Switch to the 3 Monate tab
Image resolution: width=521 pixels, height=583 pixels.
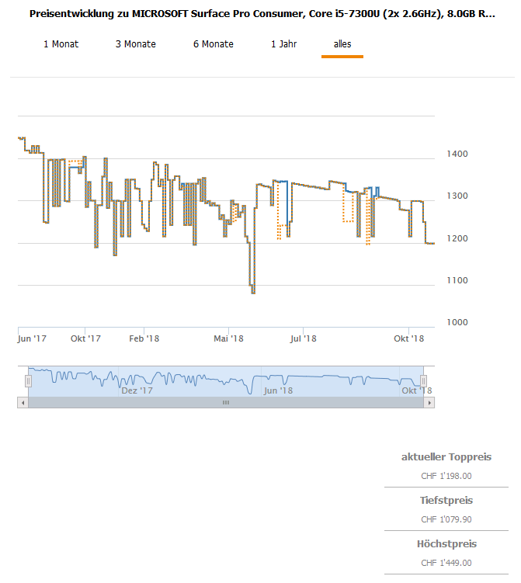pyautogui.click(x=136, y=44)
